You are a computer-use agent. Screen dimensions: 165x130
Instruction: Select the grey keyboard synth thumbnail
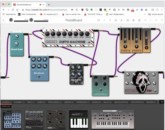113,120
